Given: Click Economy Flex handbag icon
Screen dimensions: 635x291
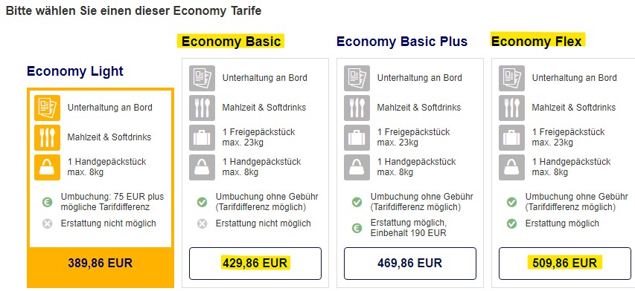Looking at the screenshot, I should click(511, 168).
